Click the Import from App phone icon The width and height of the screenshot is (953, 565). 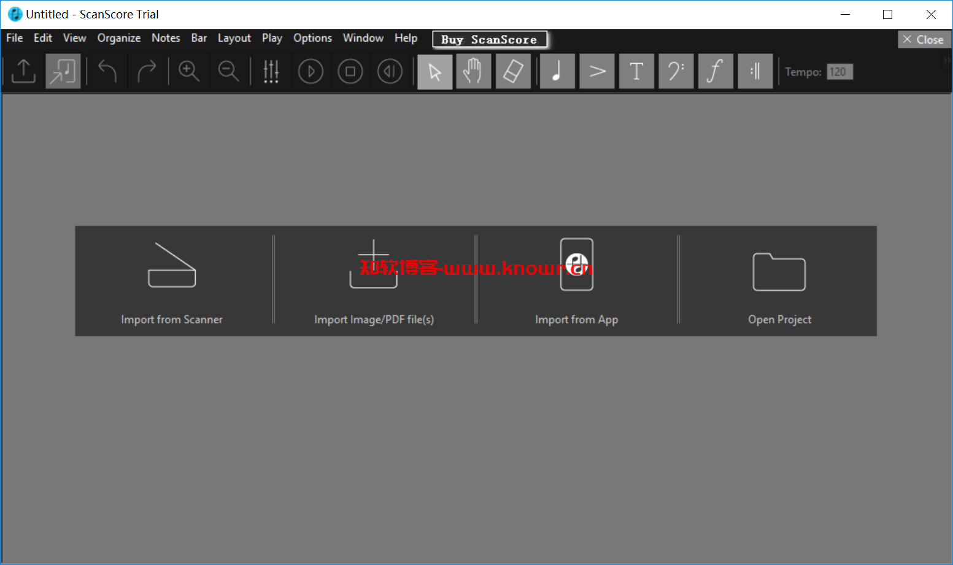click(x=577, y=264)
